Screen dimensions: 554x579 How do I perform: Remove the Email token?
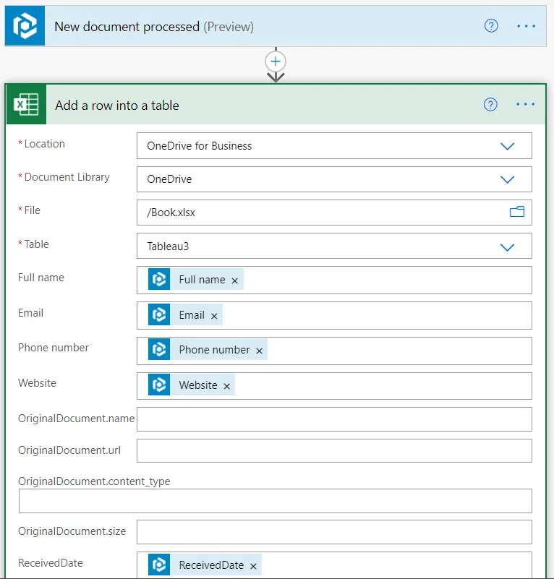(x=214, y=314)
